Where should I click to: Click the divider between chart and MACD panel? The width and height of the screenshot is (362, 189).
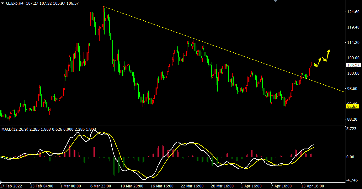[173, 126]
